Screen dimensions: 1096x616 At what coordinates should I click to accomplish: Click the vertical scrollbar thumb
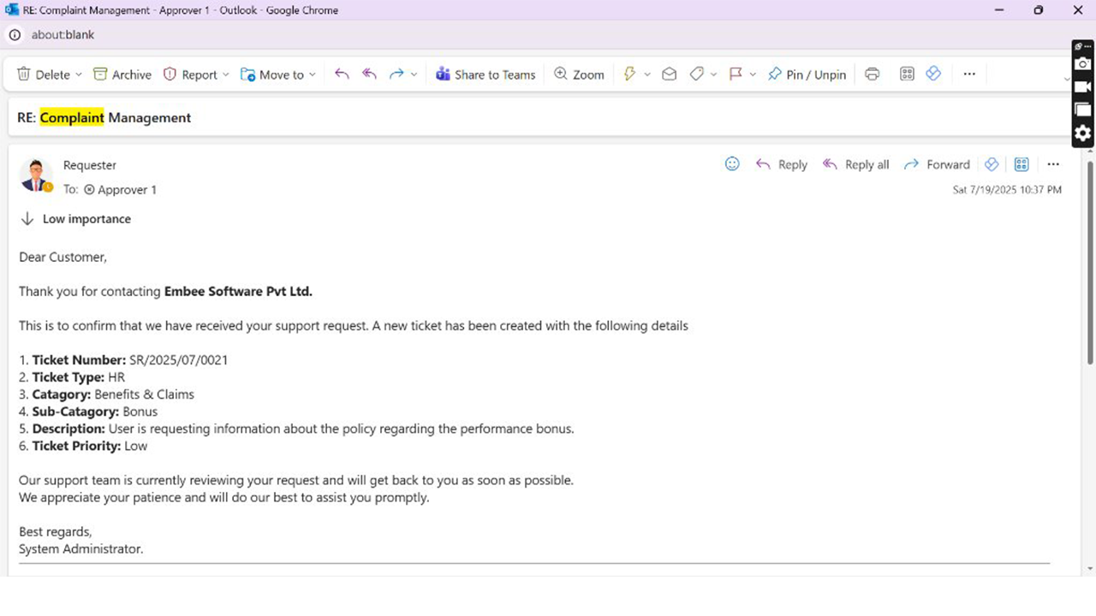point(1090,261)
